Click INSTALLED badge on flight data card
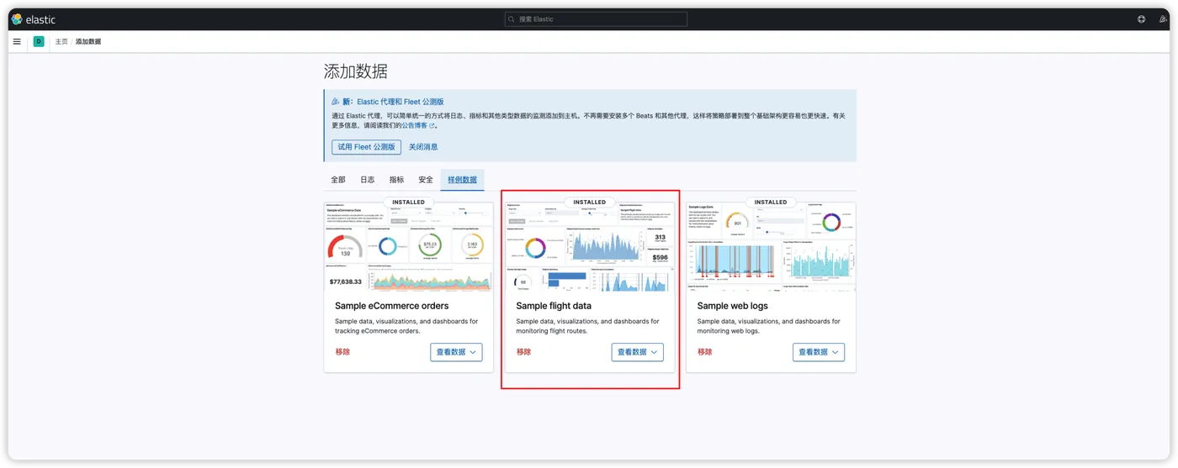This screenshot has width=1178, height=468. coord(590,202)
